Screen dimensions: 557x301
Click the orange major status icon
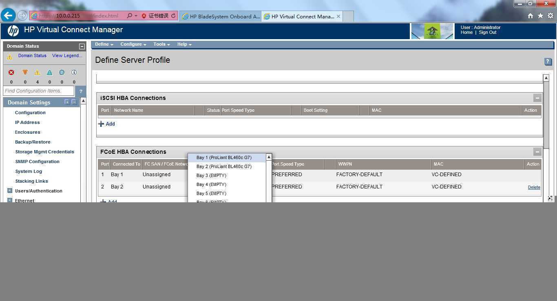[x=25, y=72]
